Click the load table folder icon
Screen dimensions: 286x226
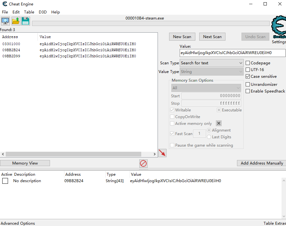(x=16, y=21)
